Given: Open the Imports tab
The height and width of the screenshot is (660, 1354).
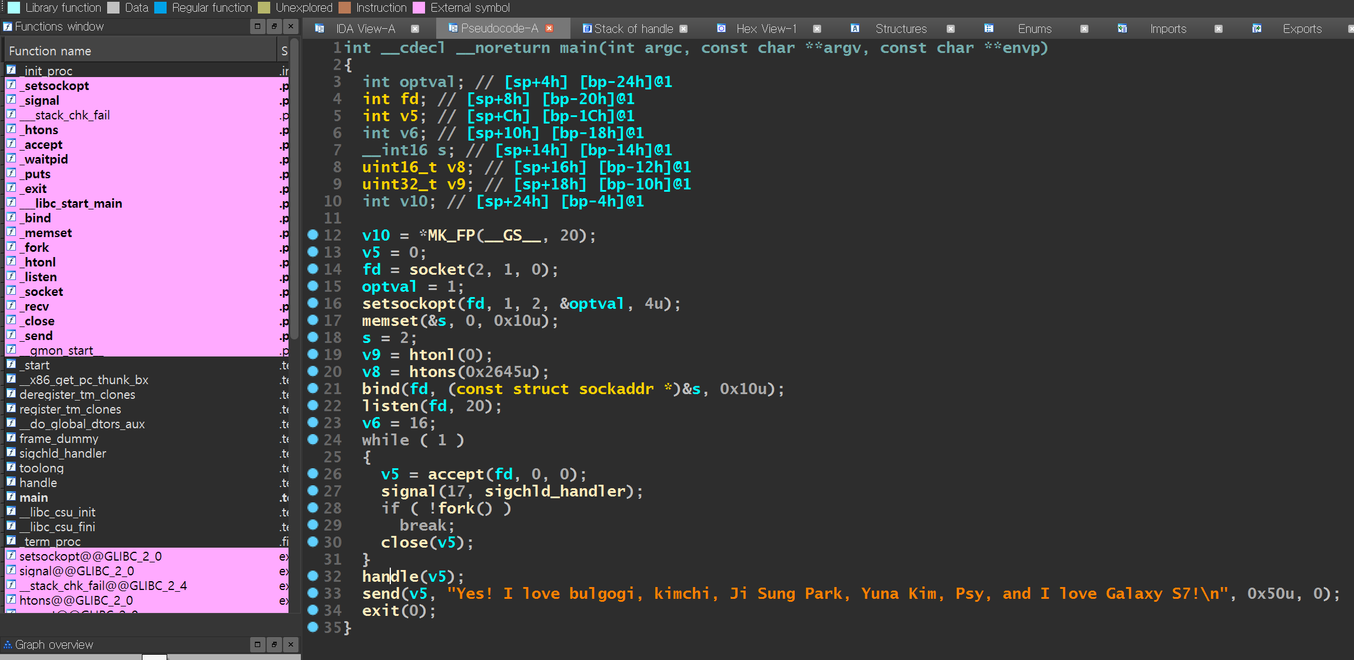Looking at the screenshot, I should click(1168, 29).
